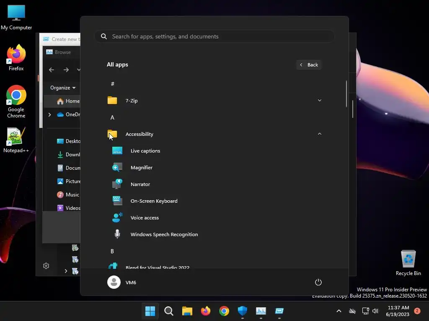Launch Magnifier from Accessibility folder

(x=141, y=168)
